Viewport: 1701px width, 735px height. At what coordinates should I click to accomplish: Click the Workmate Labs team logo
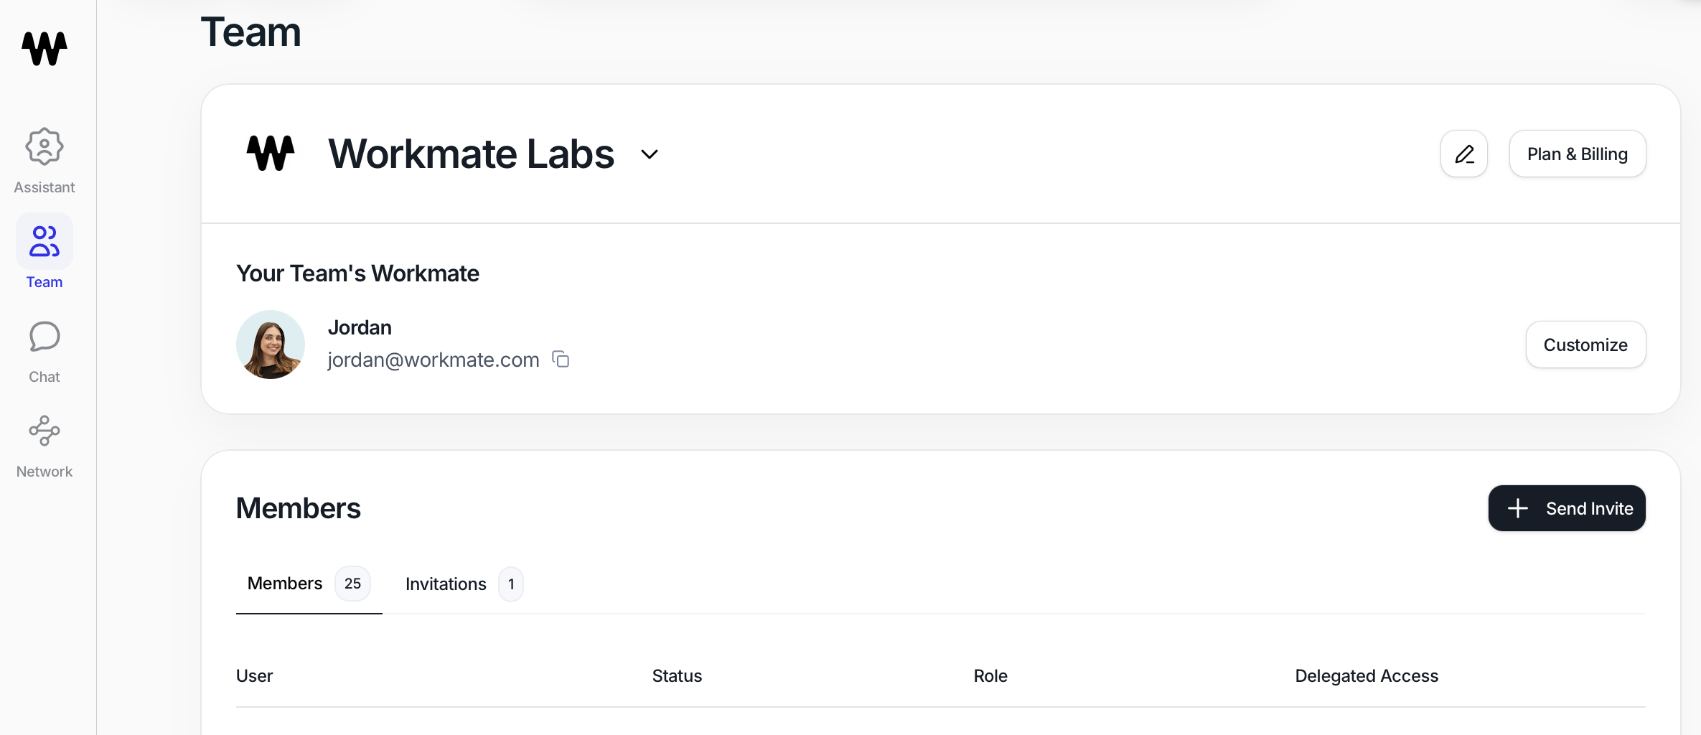pyautogui.click(x=271, y=153)
